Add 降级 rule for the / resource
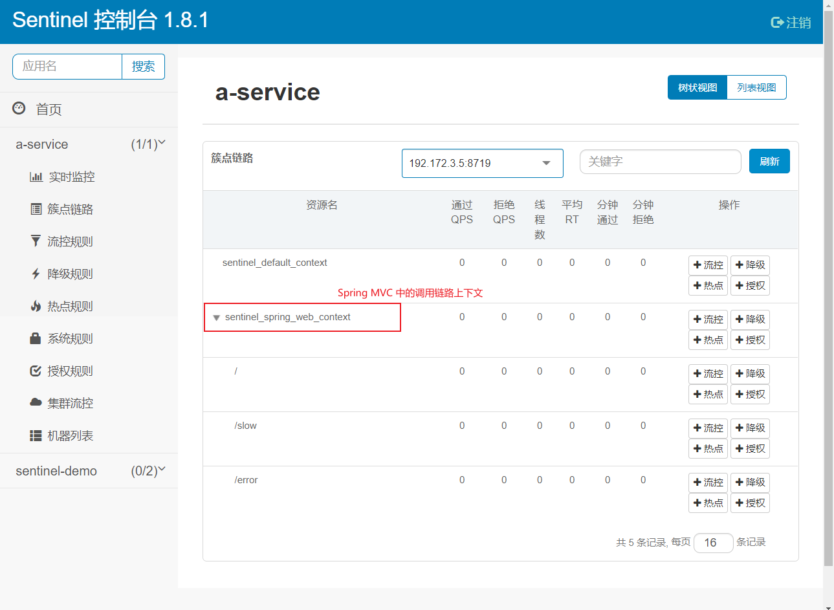 750,374
